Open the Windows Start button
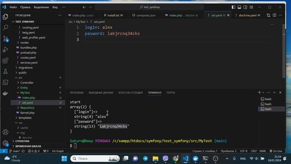This screenshot has height=164, width=291. pos(64,159)
